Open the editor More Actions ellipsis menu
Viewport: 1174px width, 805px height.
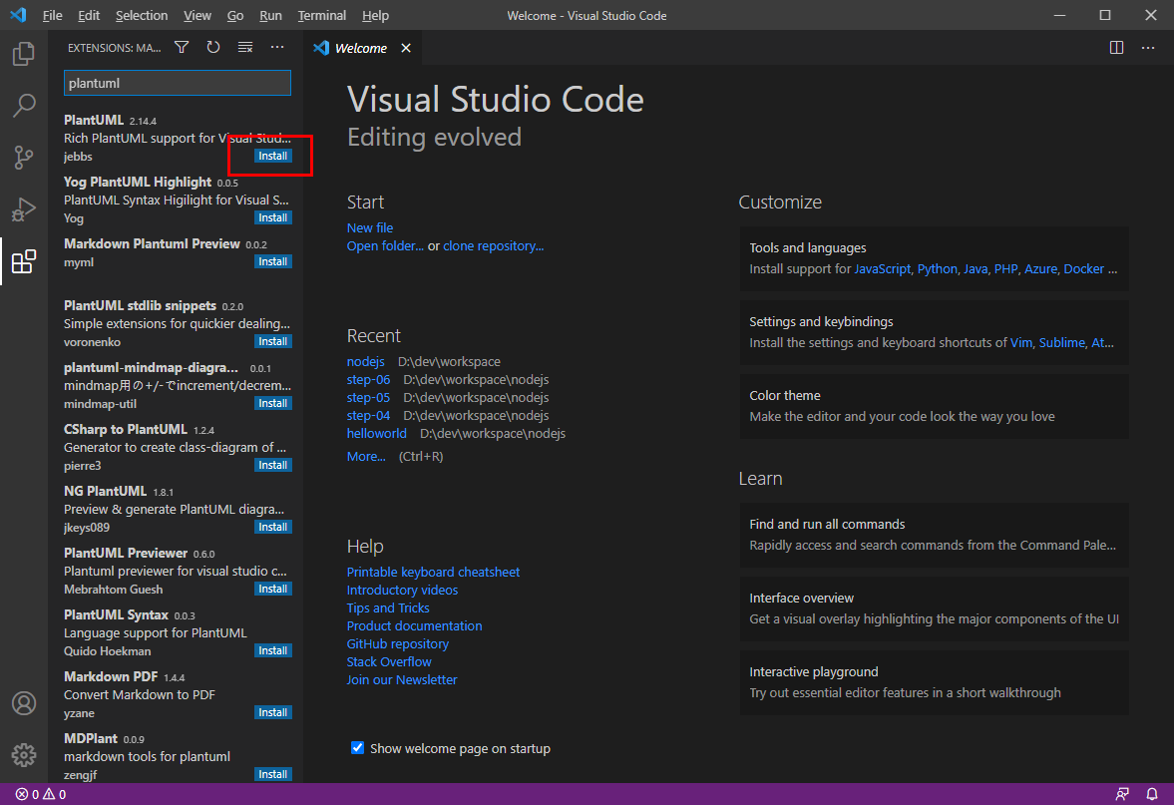(x=1148, y=47)
